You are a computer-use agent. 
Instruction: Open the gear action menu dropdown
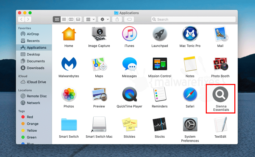pos(104,19)
